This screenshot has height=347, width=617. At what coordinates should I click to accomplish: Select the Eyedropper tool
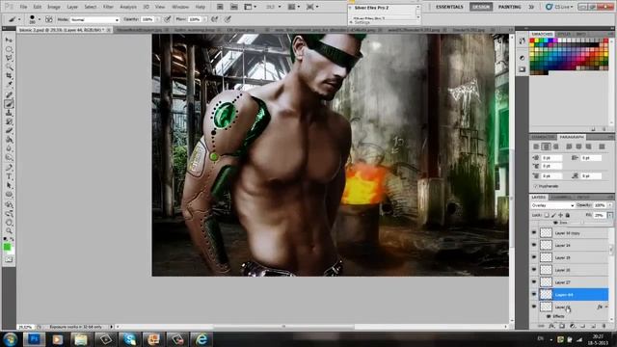tap(9, 84)
